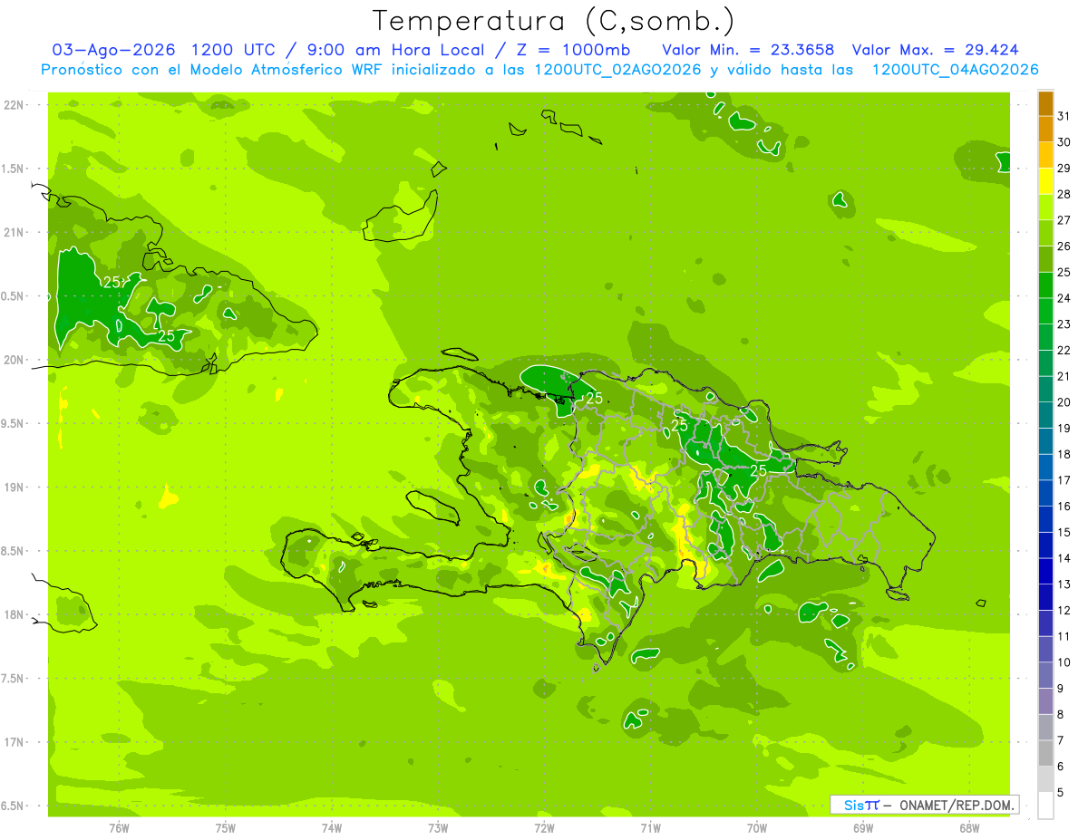This screenshot has height=840, width=1088.
Task: Click the colorbar label 15
Action: coord(1064,532)
